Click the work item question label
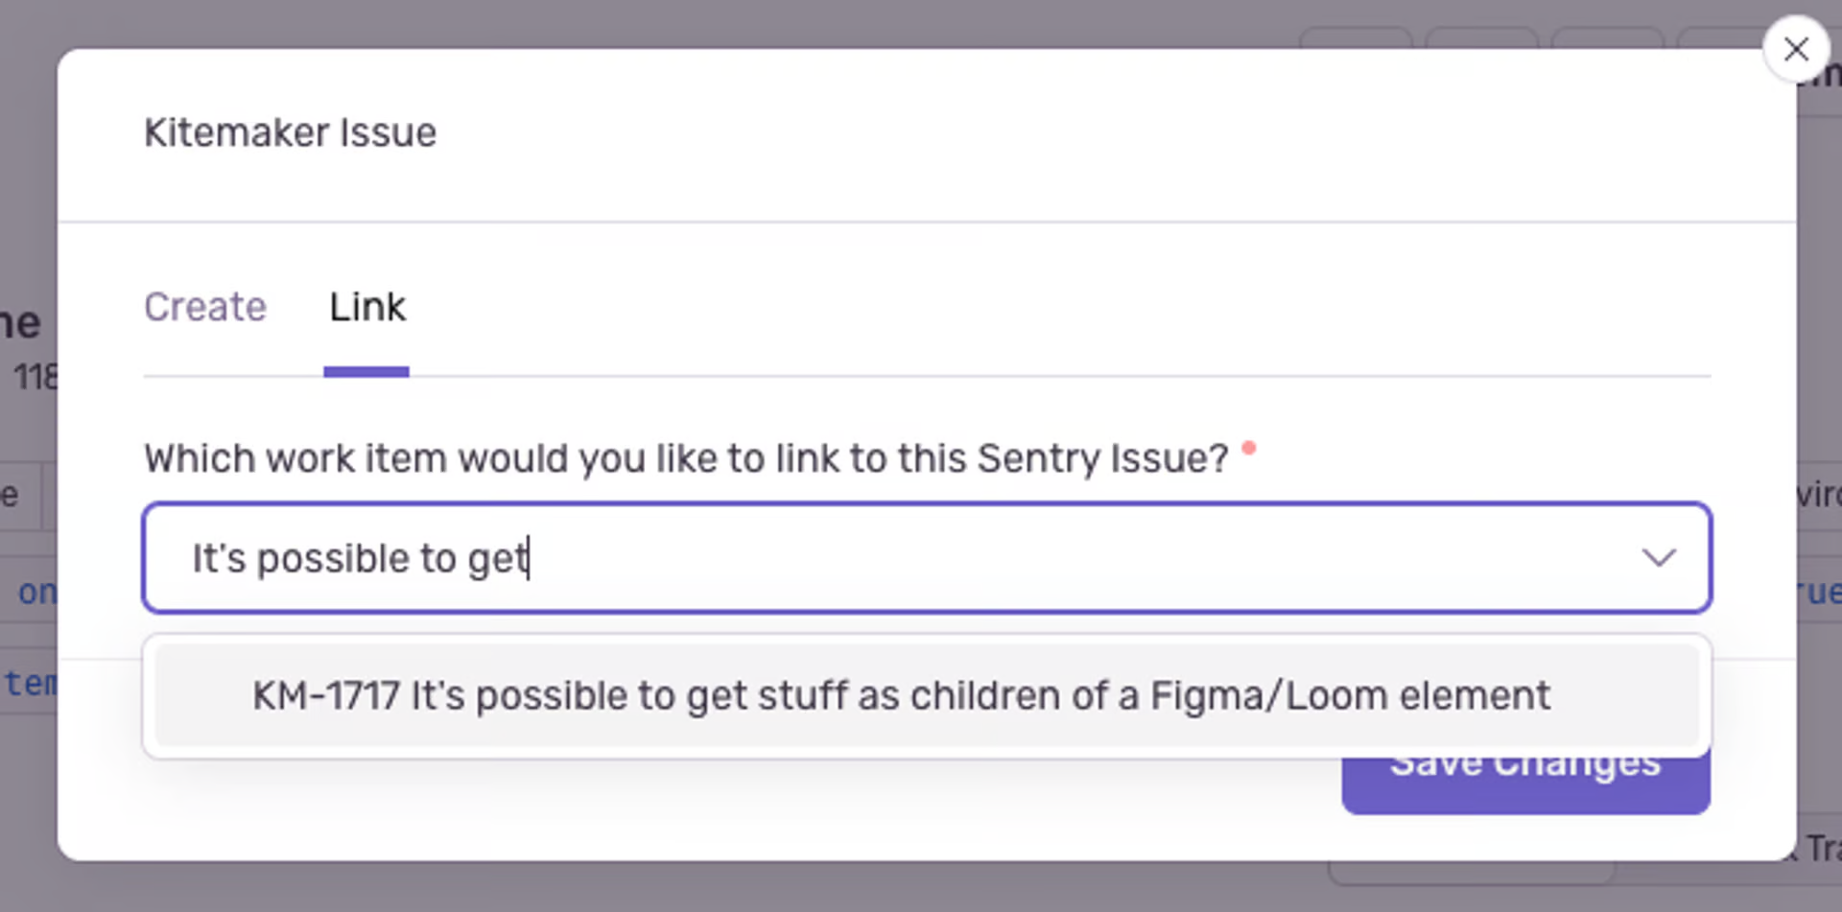The height and width of the screenshot is (912, 1842). tap(685, 458)
